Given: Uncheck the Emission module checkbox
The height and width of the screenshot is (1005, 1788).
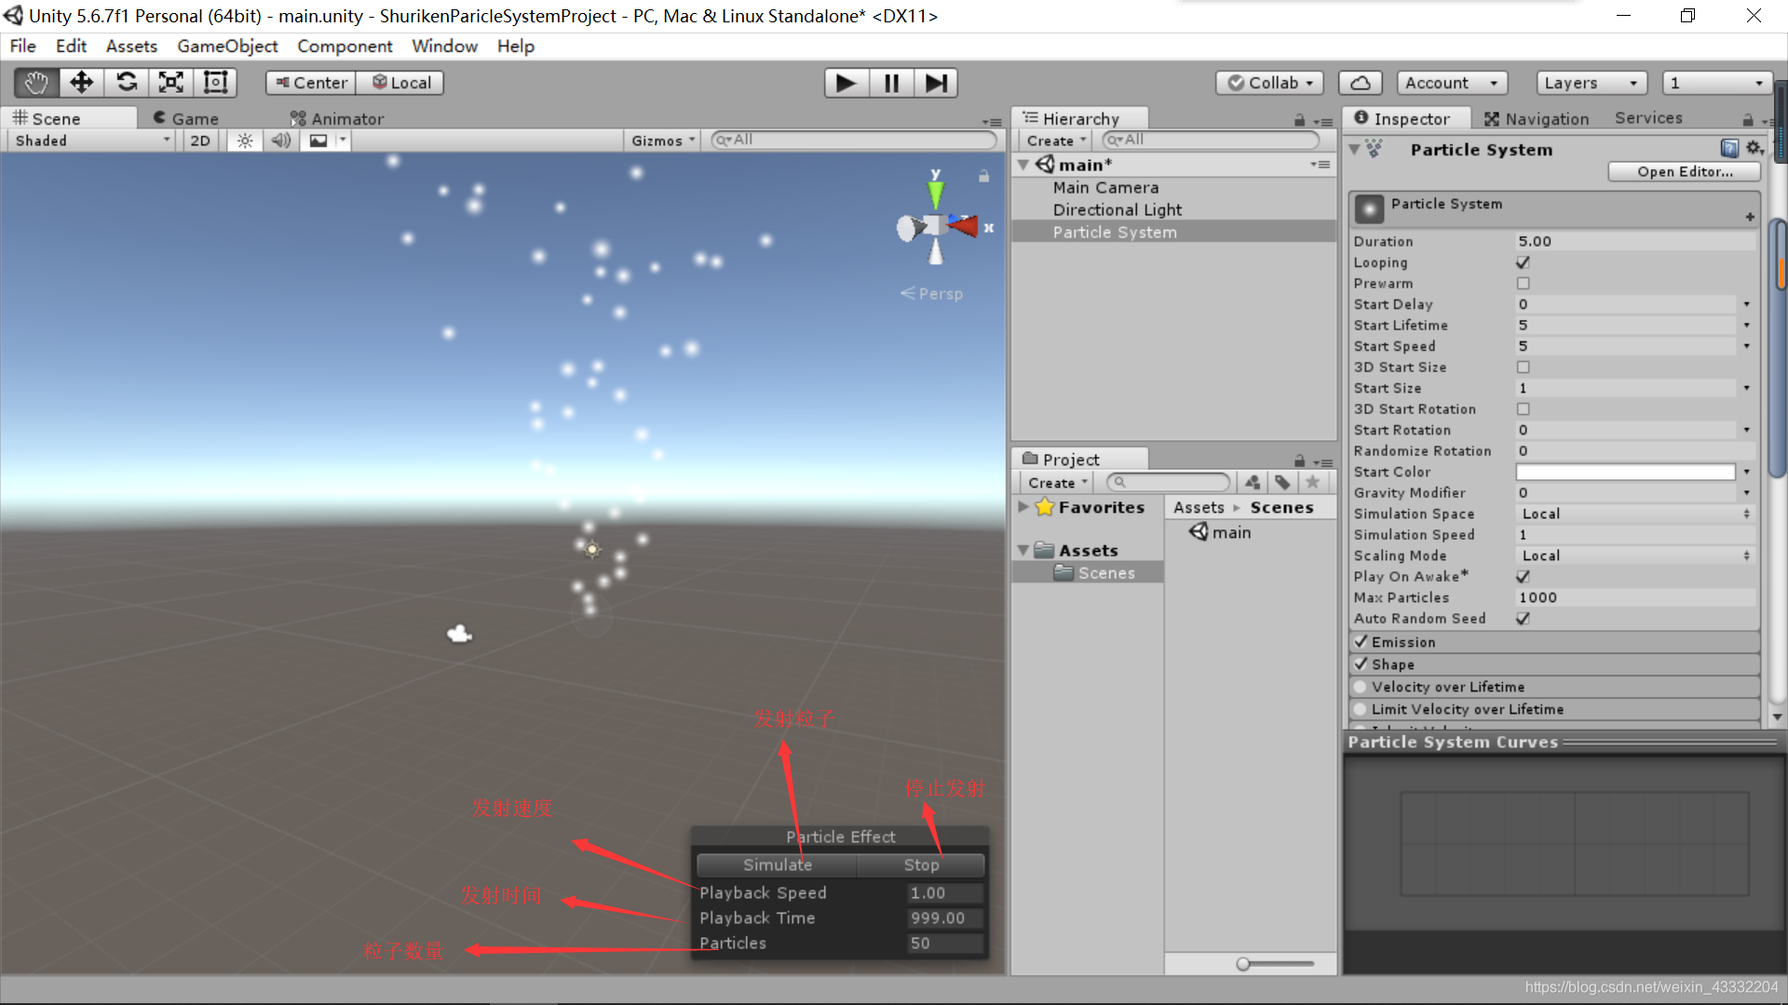Looking at the screenshot, I should [1361, 641].
